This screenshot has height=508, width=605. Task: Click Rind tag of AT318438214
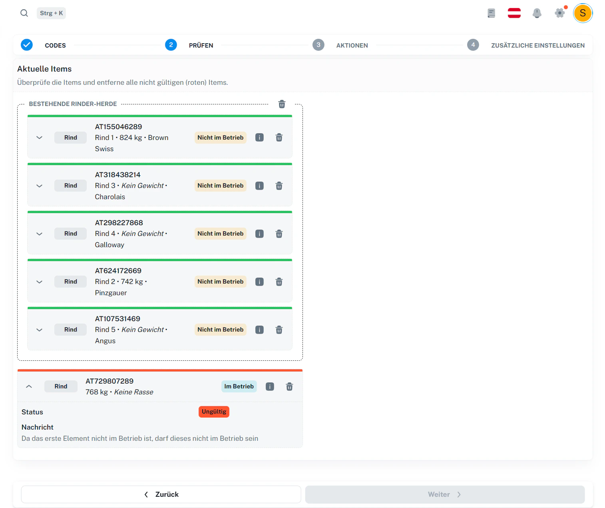(x=70, y=186)
